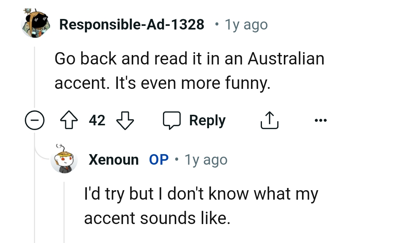Open Xenoun's profile by clicking the username
The image size is (394, 243).
pos(114,159)
